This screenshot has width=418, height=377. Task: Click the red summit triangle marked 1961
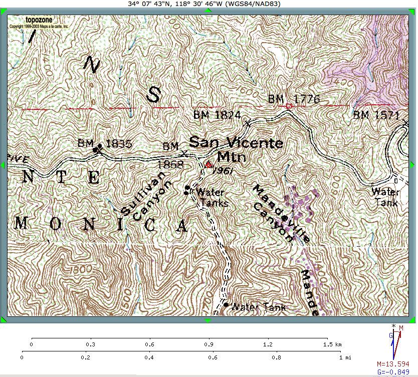208,165
